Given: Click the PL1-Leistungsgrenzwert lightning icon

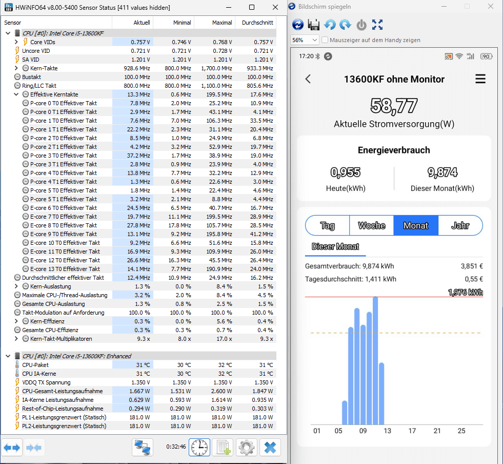Looking at the screenshot, I should (17, 417).
